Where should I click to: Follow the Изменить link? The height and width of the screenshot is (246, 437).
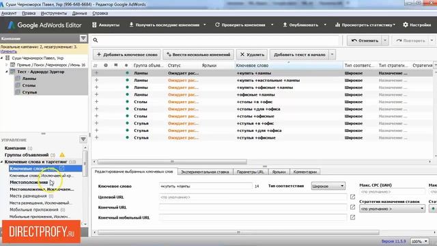[9, 52]
